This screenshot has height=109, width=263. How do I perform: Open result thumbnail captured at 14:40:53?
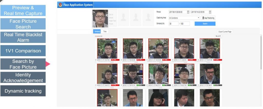pyautogui.click(x=184, y=48)
